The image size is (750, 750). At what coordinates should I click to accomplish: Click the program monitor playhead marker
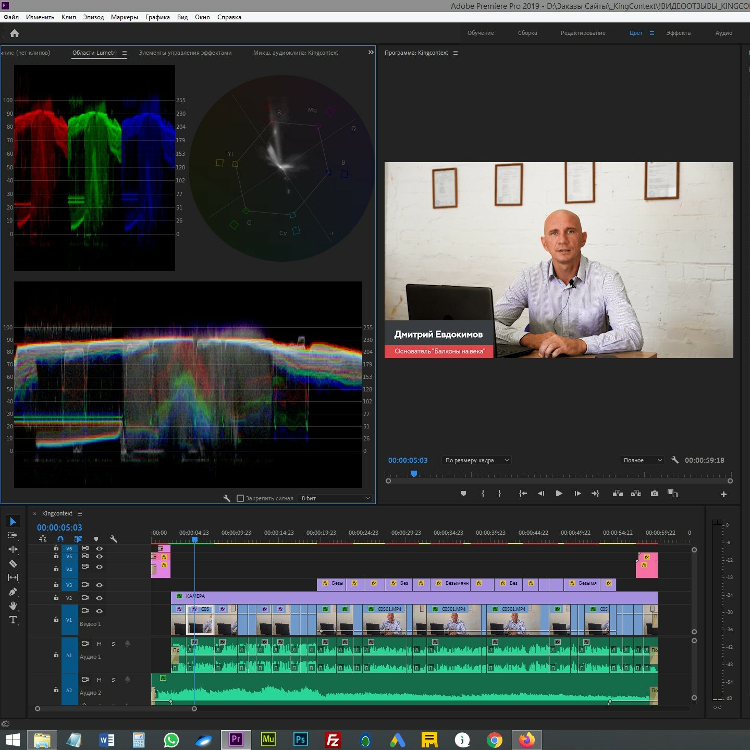pos(414,474)
